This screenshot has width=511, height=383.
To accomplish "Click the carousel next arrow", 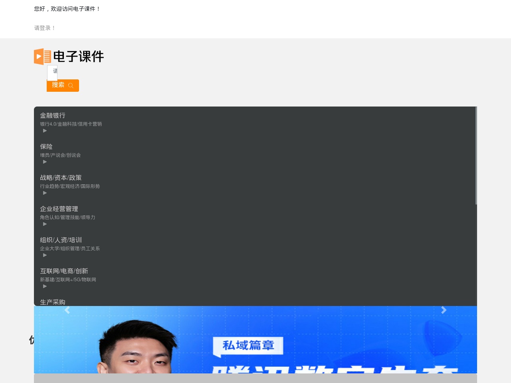I will tap(444, 310).
